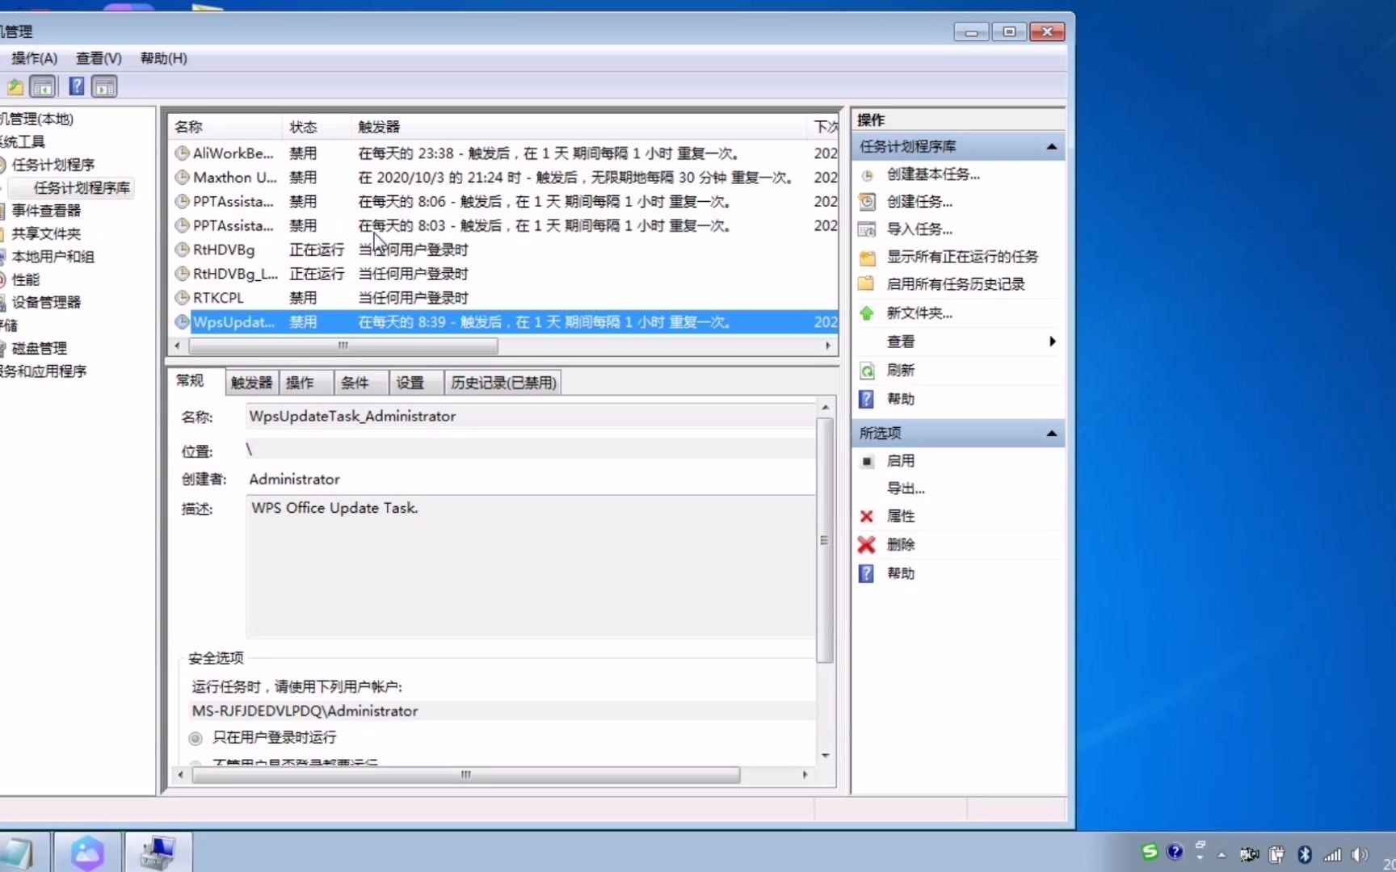Click the 触发器 column header

pos(578,127)
